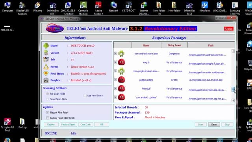Click package list scrollbar down arrow
The width and height of the screenshot is (252, 142).
pos(233,100)
